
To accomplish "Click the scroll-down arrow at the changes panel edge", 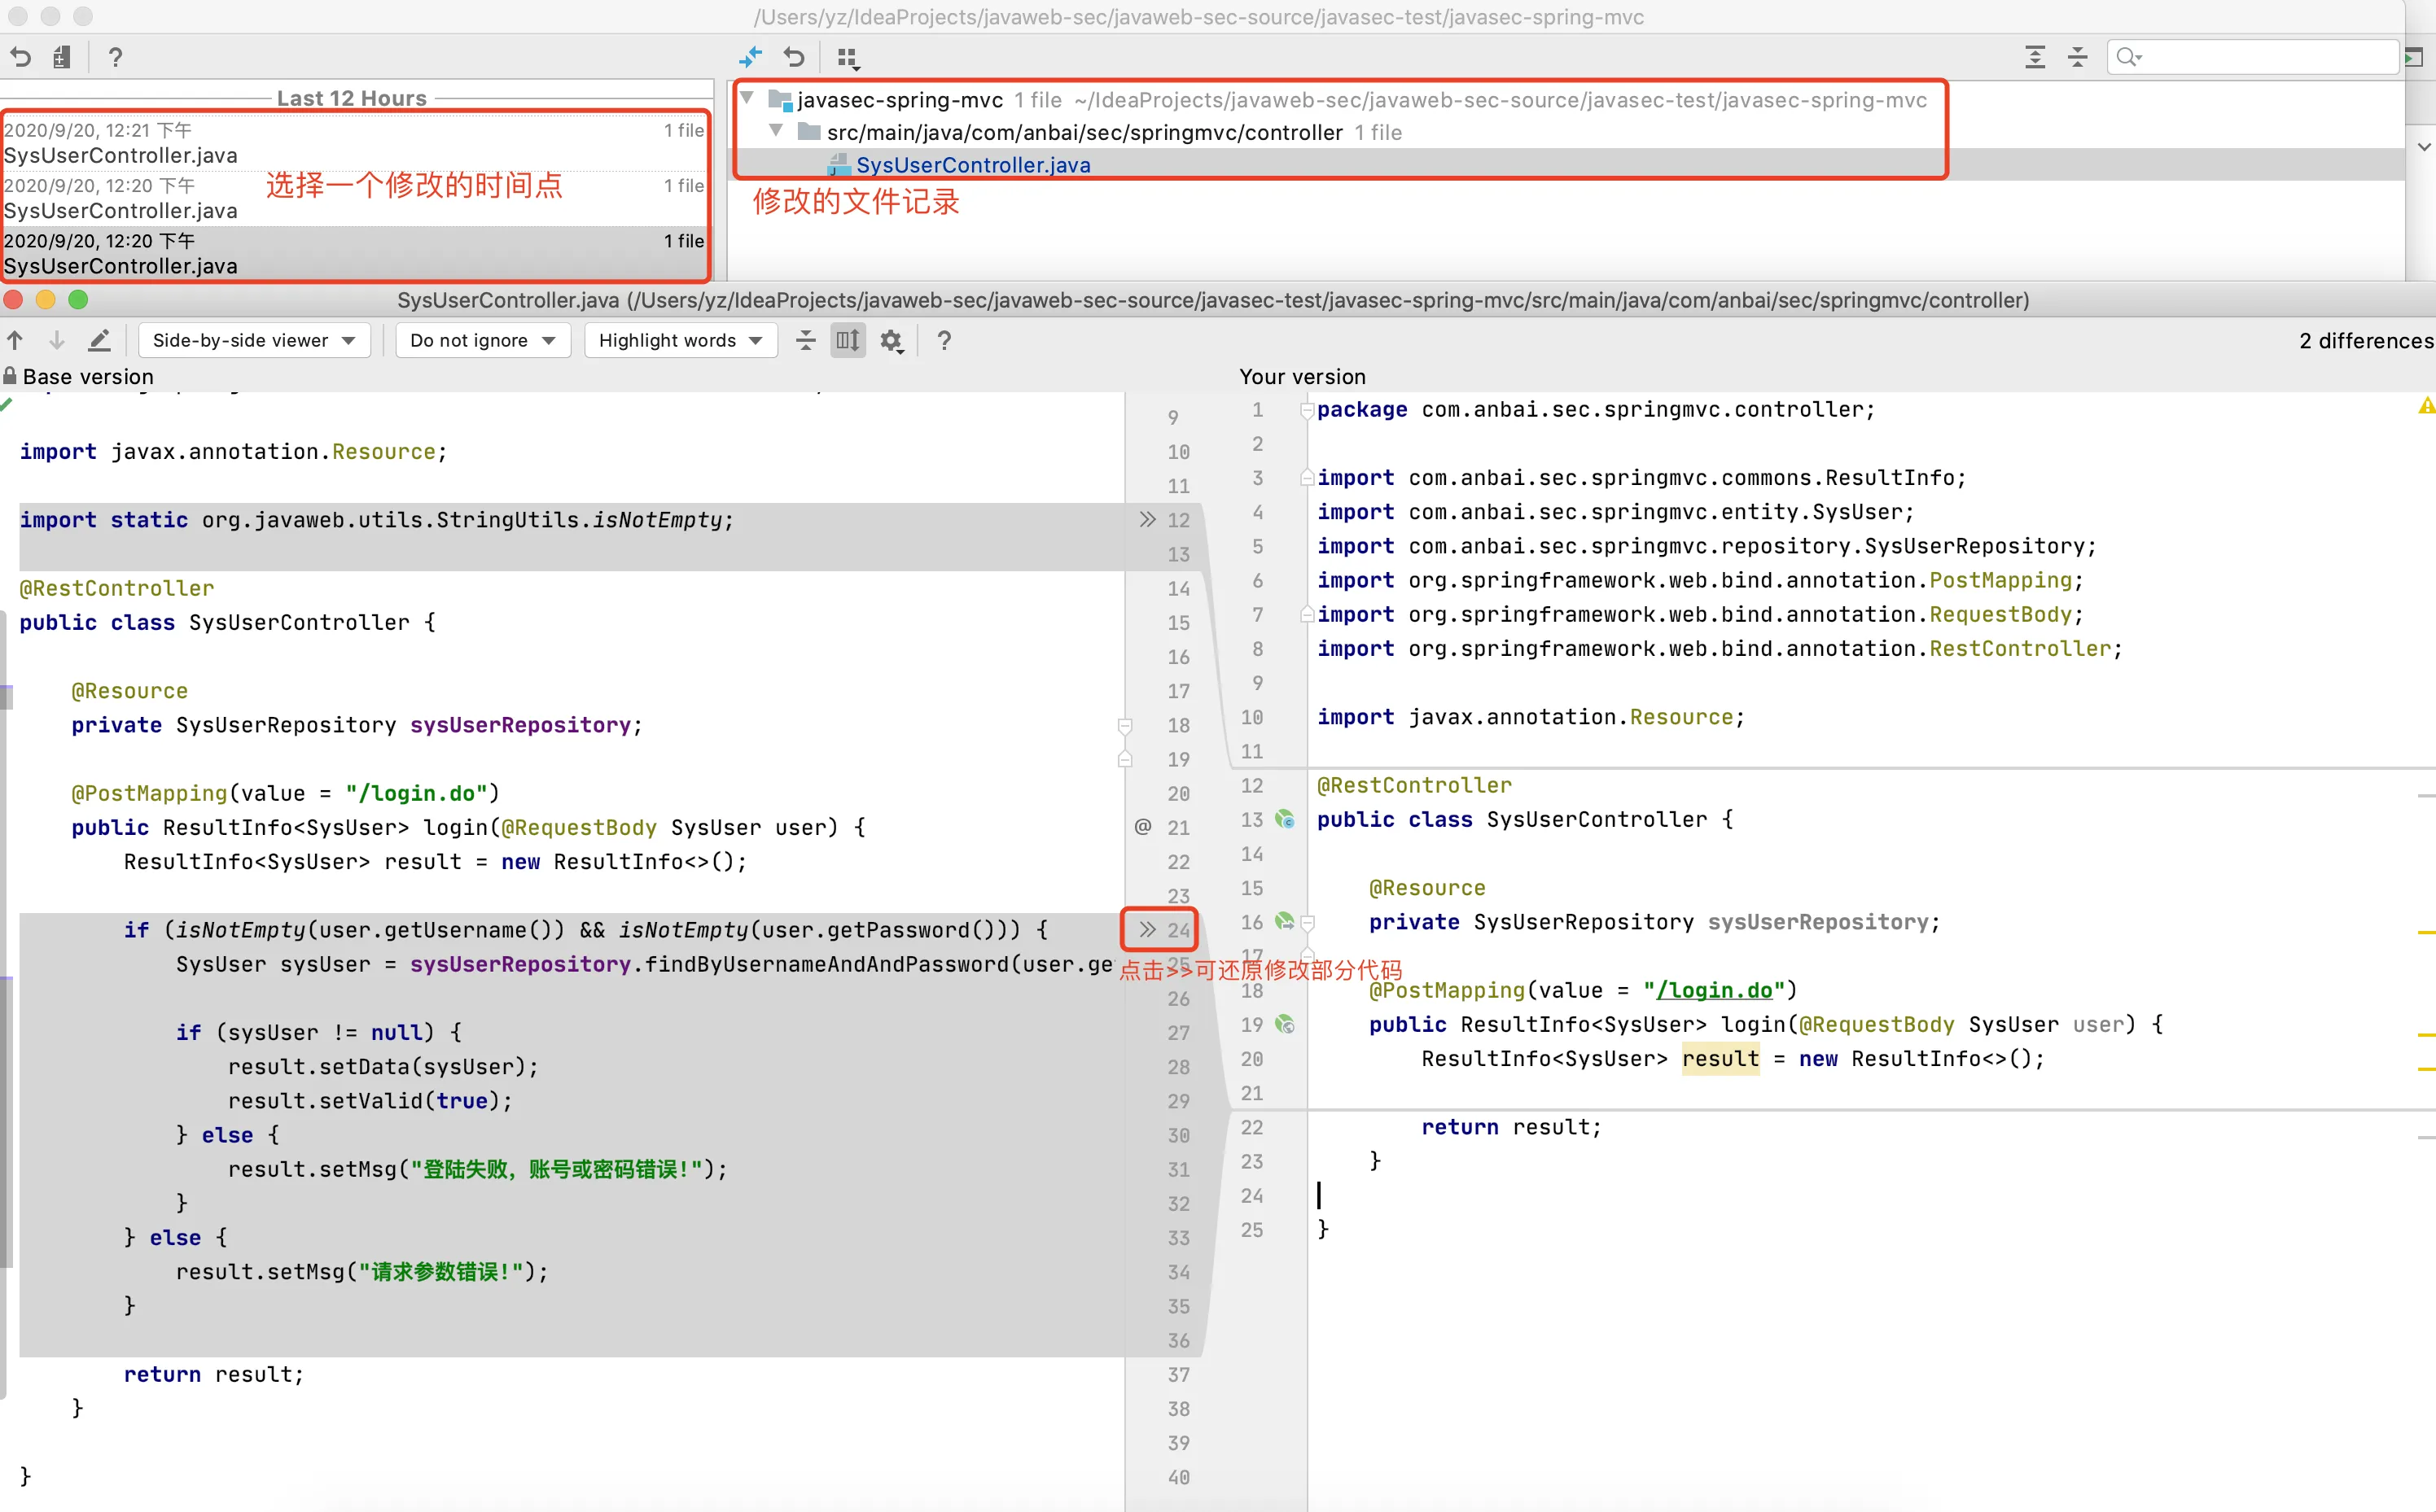I will tap(2424, 147).
